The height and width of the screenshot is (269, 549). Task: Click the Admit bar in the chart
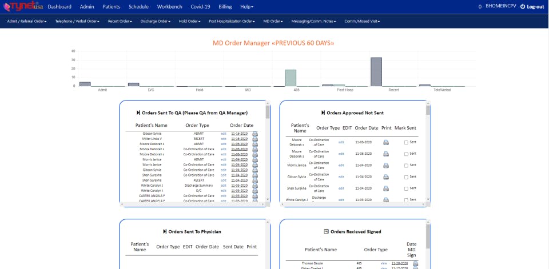pyautogui.click(x=85, y=84)
